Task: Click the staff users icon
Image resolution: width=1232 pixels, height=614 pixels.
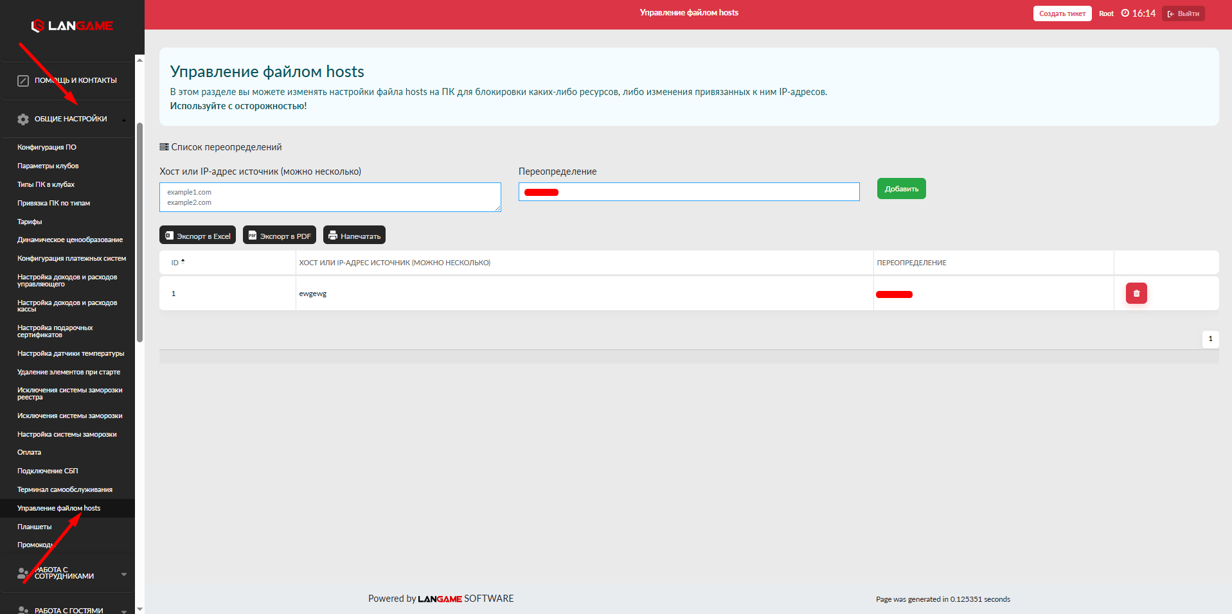Action: (x=23, y=573)
